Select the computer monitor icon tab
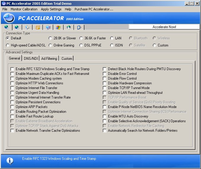The width and height of the screenshot is (201, 169). (48, 27)
